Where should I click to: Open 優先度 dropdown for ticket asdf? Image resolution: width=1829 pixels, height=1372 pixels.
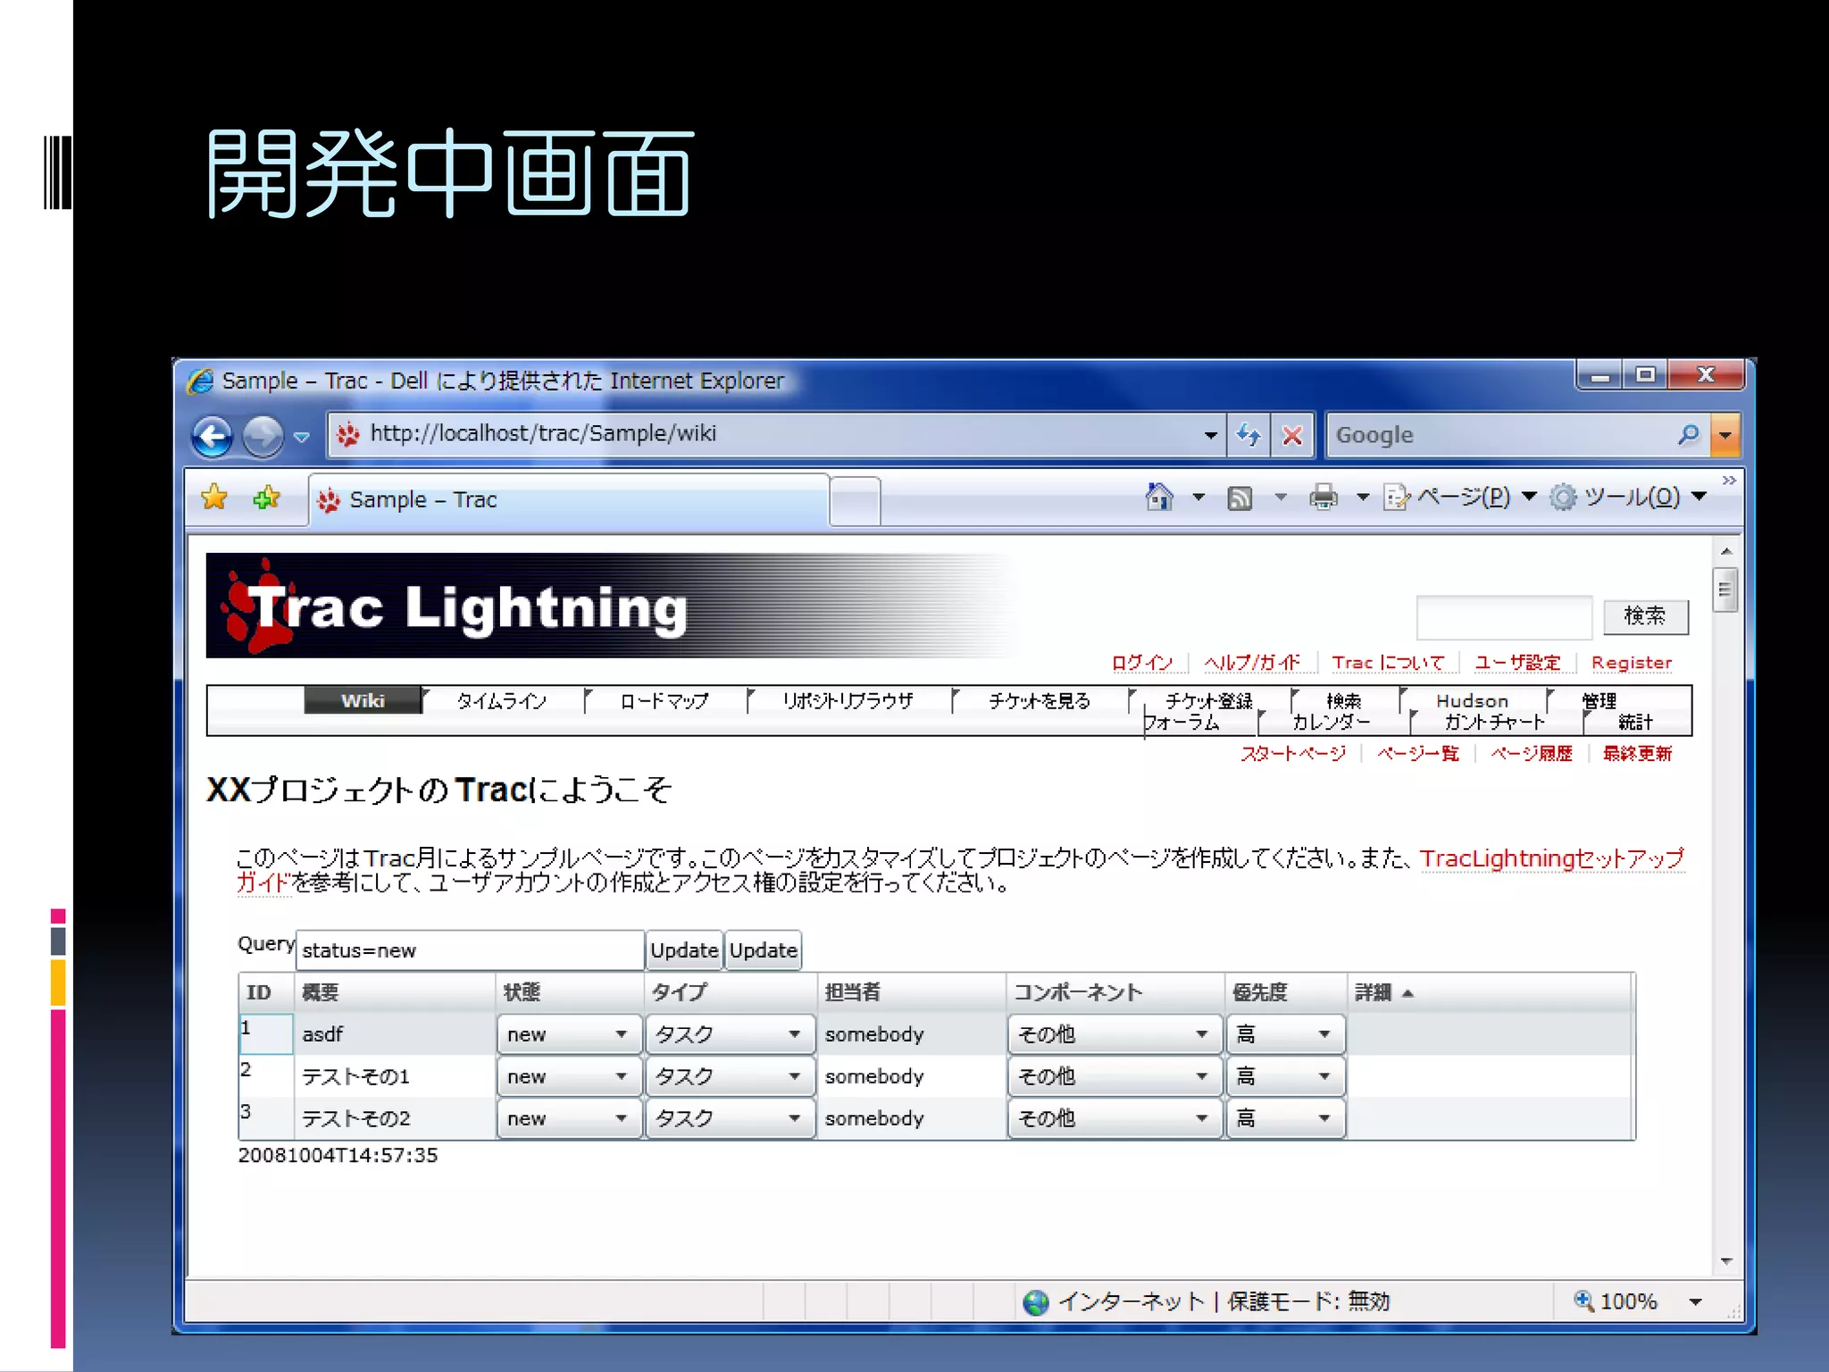pos(1285,1034)
